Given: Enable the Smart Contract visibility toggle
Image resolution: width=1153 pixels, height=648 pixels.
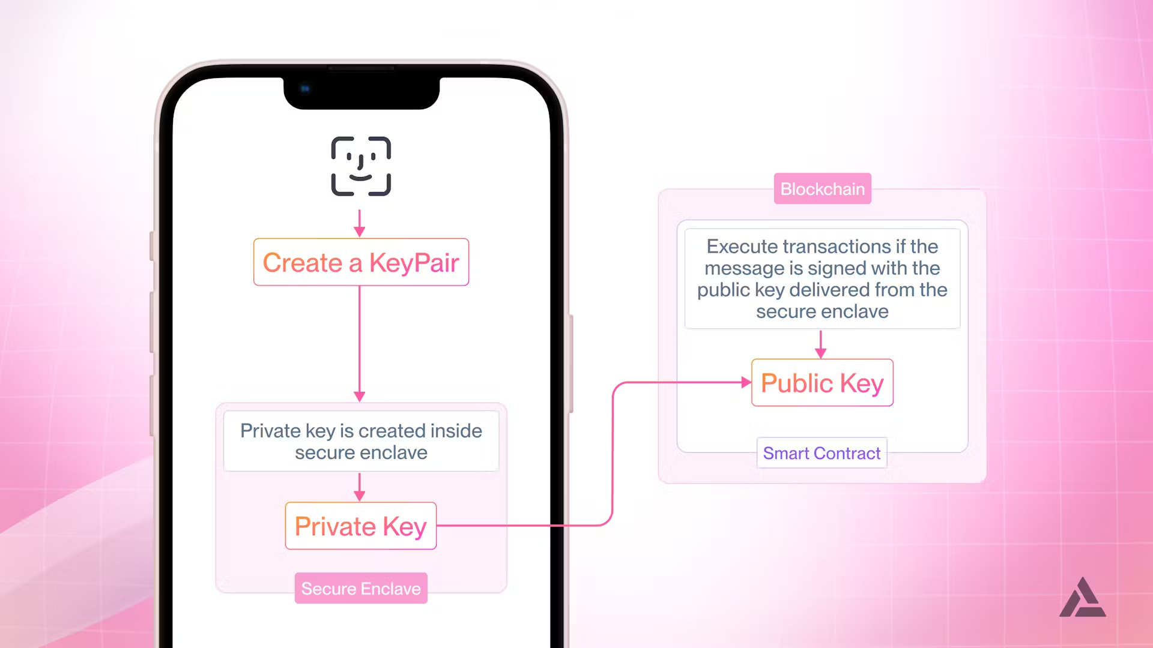Looking at the screenshot, I should pos(821,452).
